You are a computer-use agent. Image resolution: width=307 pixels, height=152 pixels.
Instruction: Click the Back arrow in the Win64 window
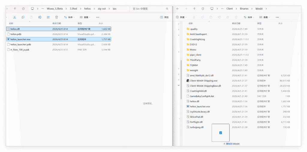click(178, 9)
